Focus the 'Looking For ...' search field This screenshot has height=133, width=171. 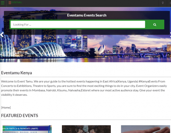tap(78, 24)
